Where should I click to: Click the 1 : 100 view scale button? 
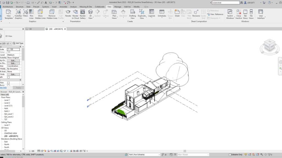(x=32, y=151)
